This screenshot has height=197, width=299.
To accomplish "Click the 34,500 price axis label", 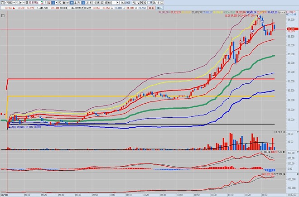I will 291,19.
